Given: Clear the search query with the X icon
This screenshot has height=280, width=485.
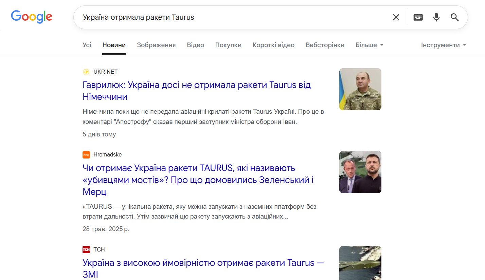Looking at the screenshot, I should point(396,17).
